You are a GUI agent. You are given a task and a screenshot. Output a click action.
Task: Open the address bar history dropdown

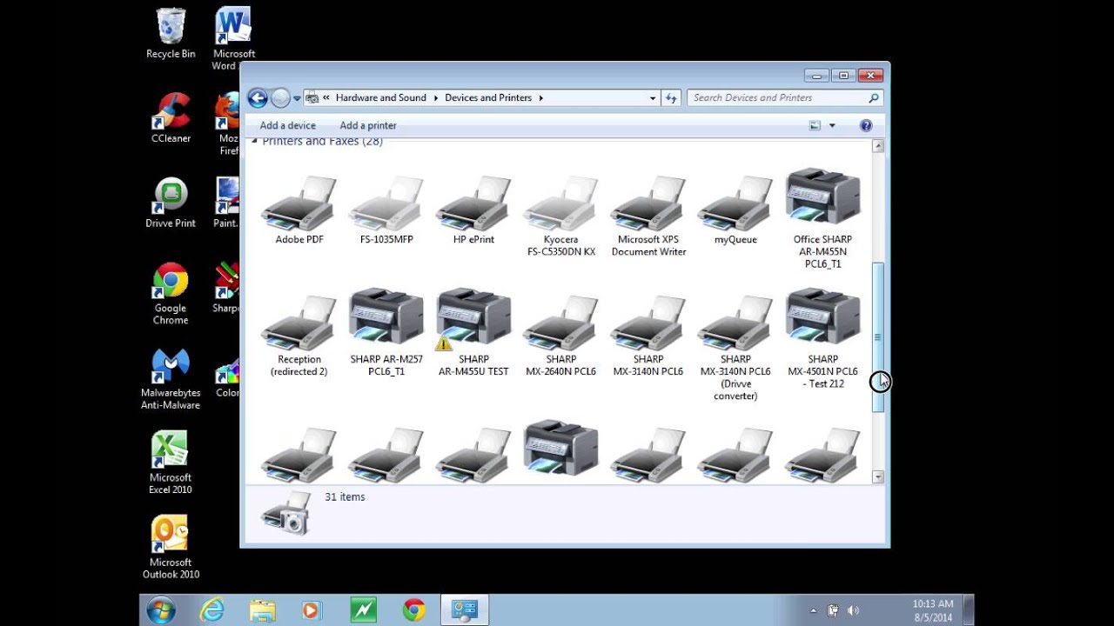(x=653, y=98)
